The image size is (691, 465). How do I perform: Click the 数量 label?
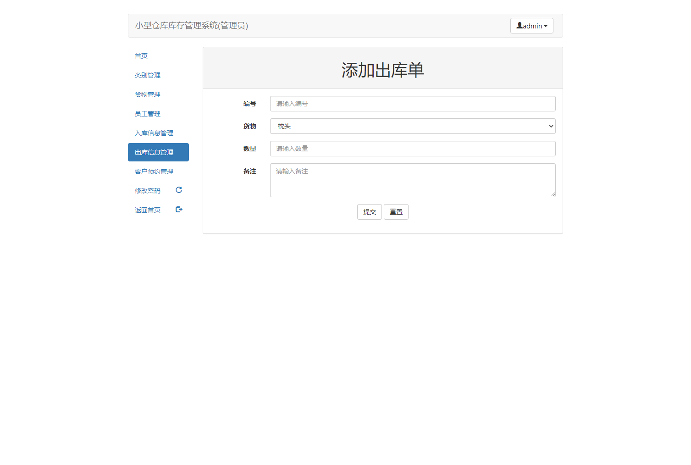point(250,149)
